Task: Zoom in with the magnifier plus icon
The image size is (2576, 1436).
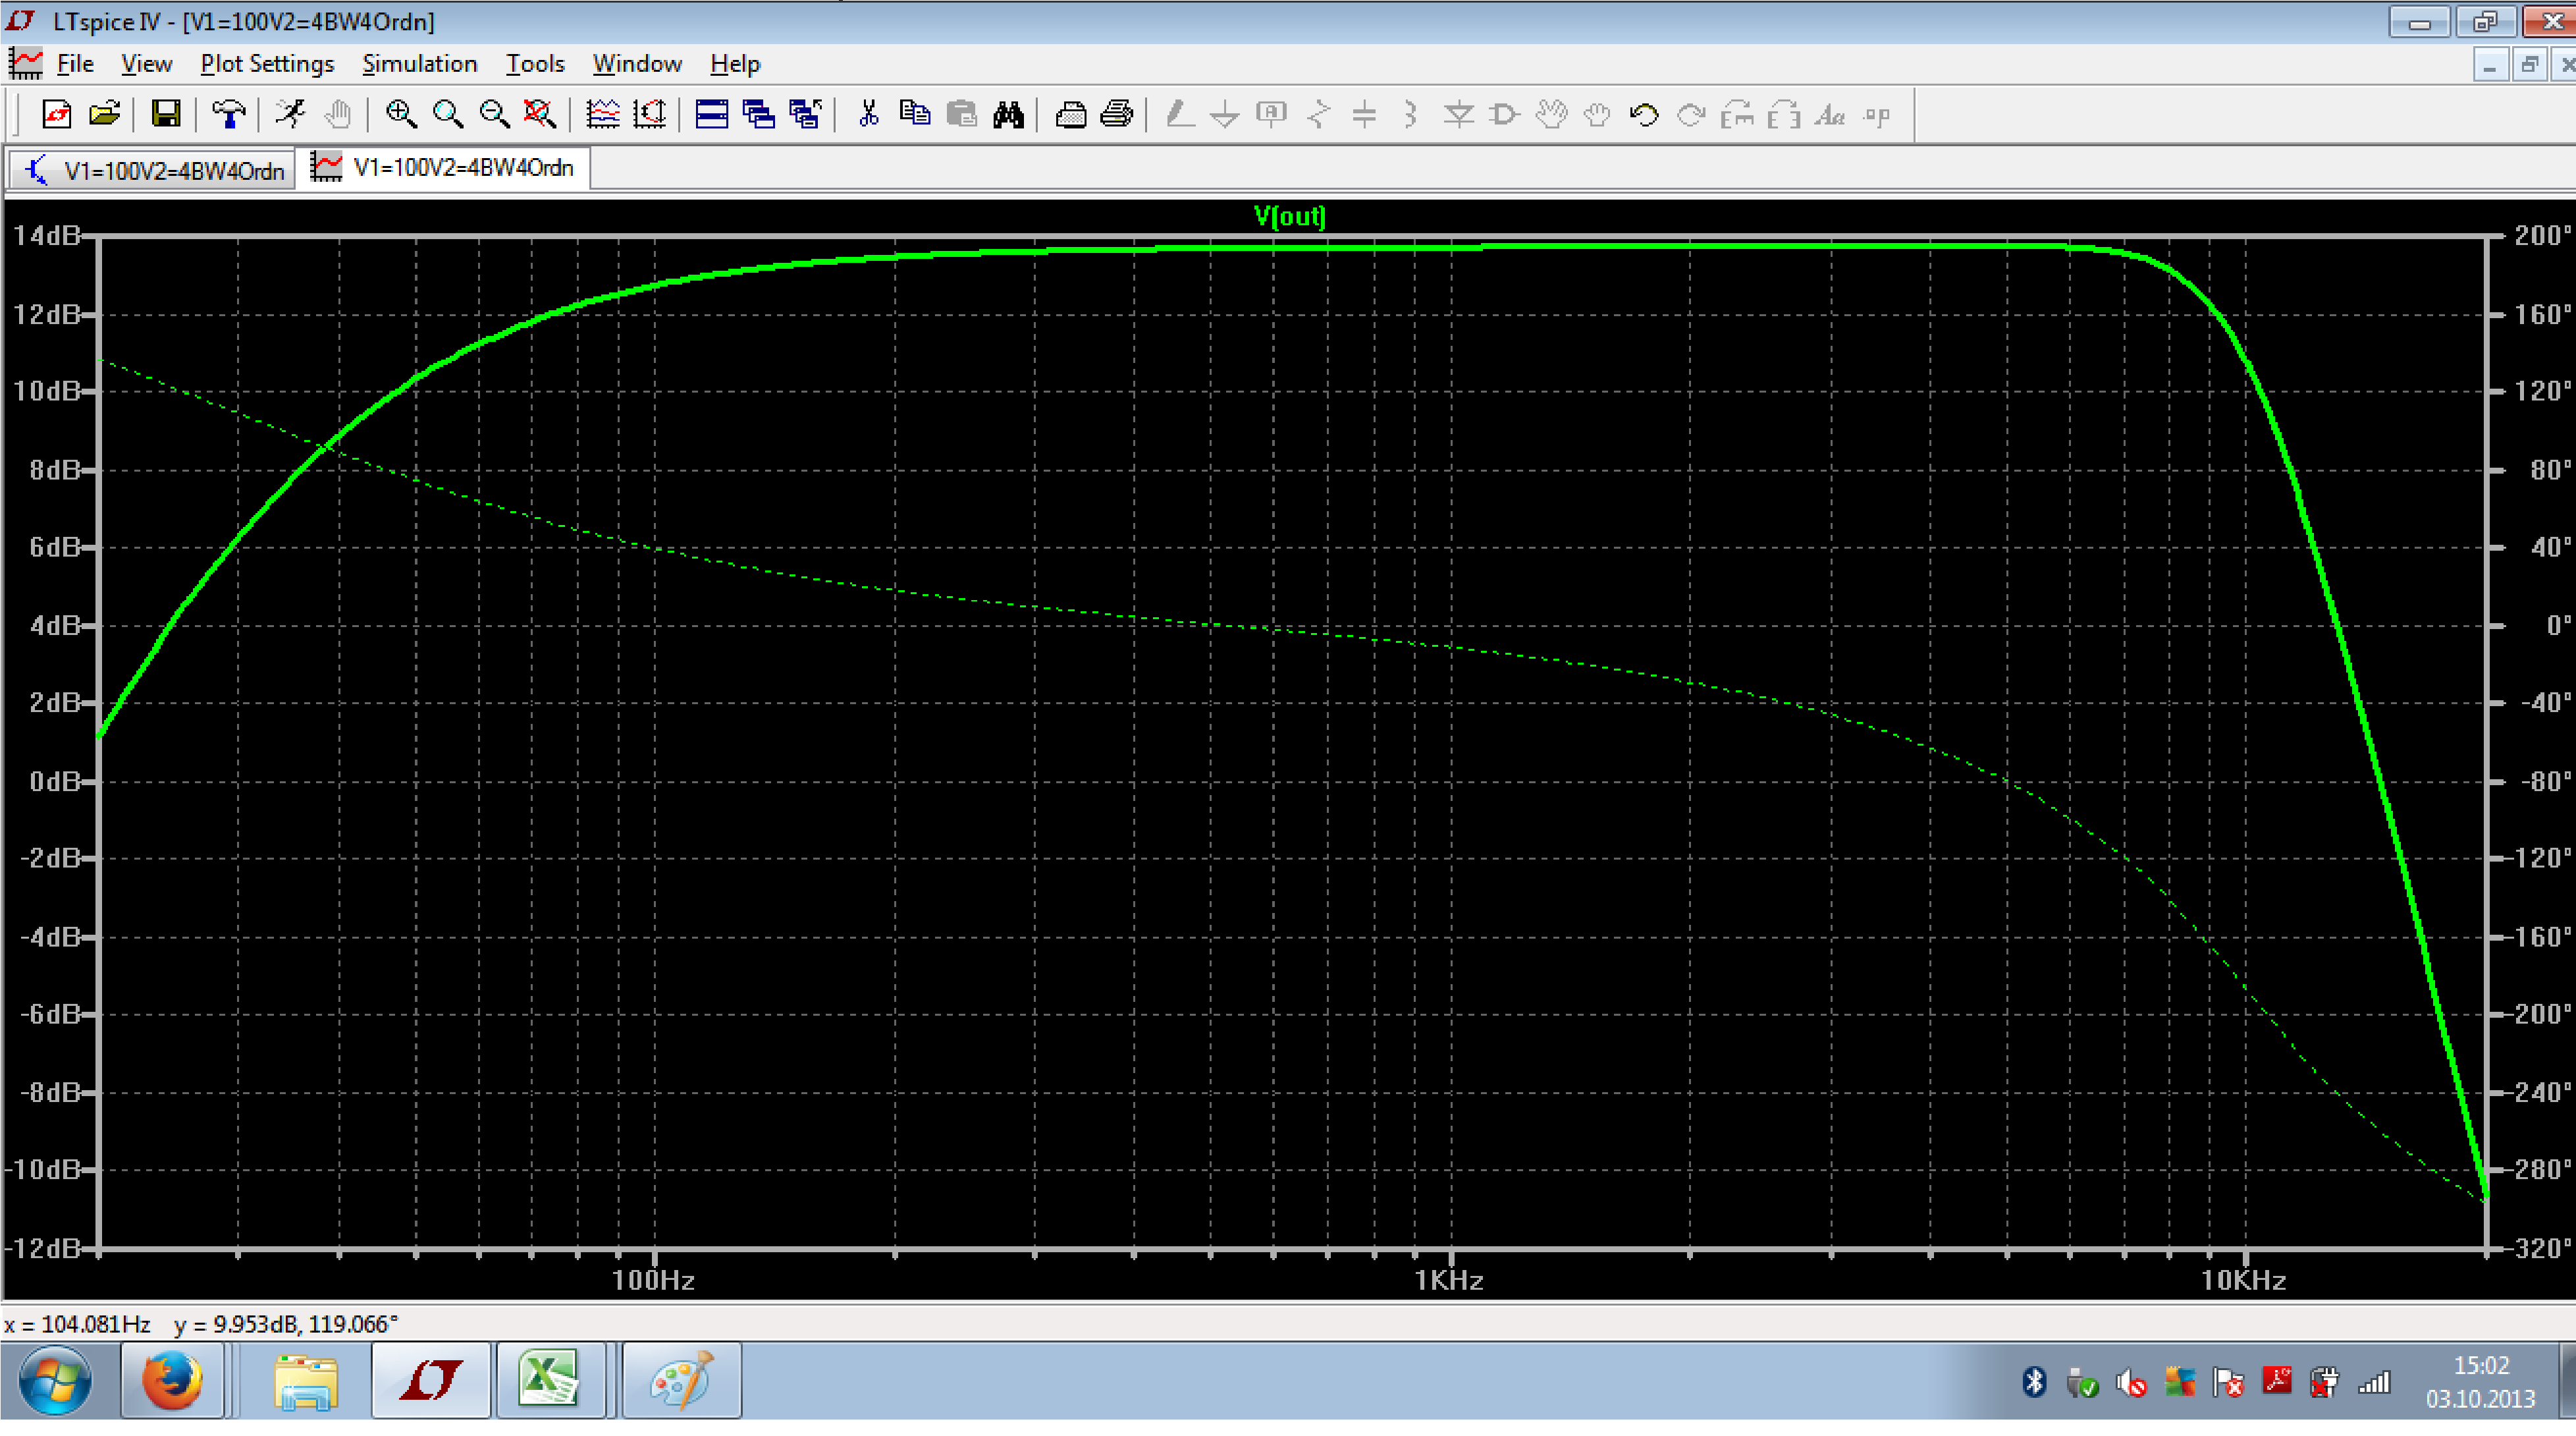Action: [x=401, y=114]
